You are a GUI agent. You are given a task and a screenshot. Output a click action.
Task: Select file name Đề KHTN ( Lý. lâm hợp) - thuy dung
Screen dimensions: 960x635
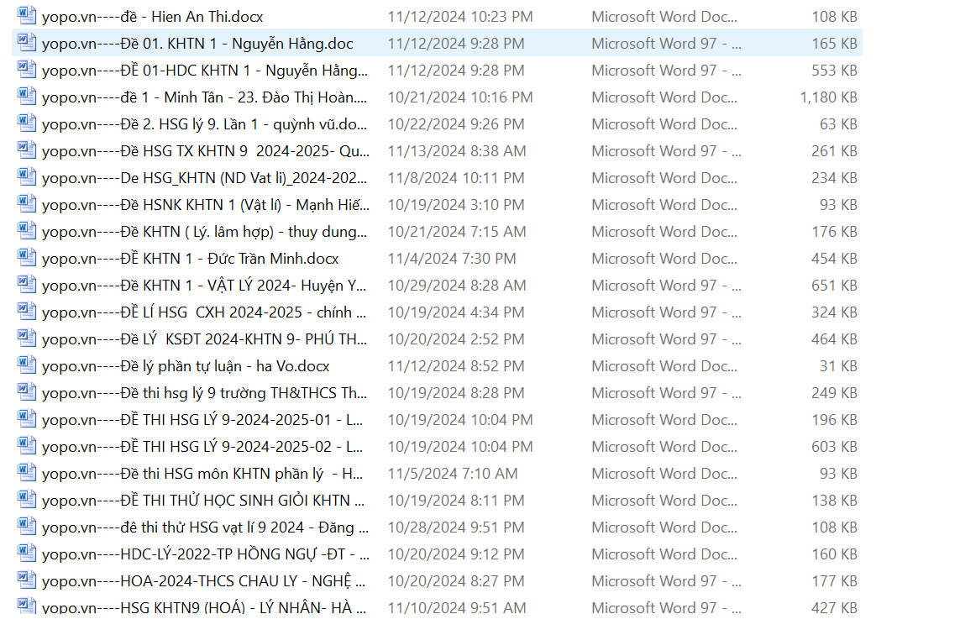(204, 232)
